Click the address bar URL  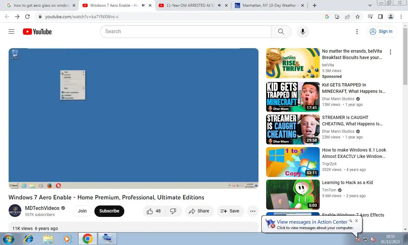[x=82, y=17]
